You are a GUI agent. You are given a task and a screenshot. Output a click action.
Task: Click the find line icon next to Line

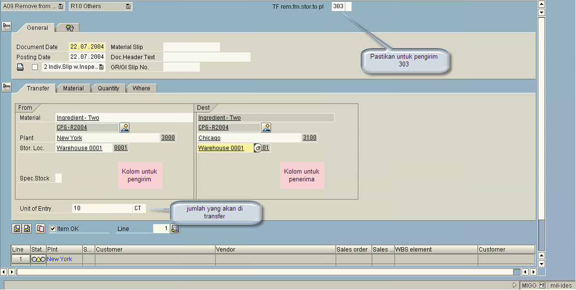click(x=175, y=229)
